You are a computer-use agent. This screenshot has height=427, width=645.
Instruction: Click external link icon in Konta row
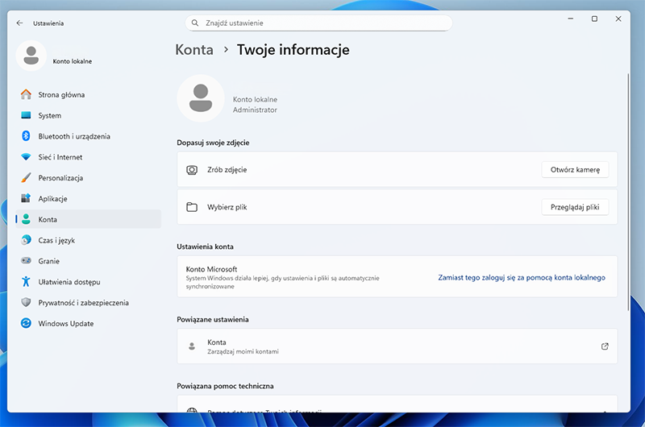click(605, 346)
